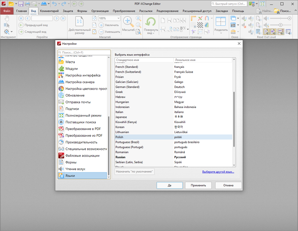Select German (Standard) language row
The width and height of the screenshot is (298, 231).
tap(173, 87)
